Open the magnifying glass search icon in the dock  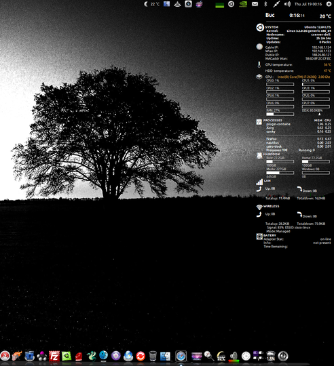[209, 356]
